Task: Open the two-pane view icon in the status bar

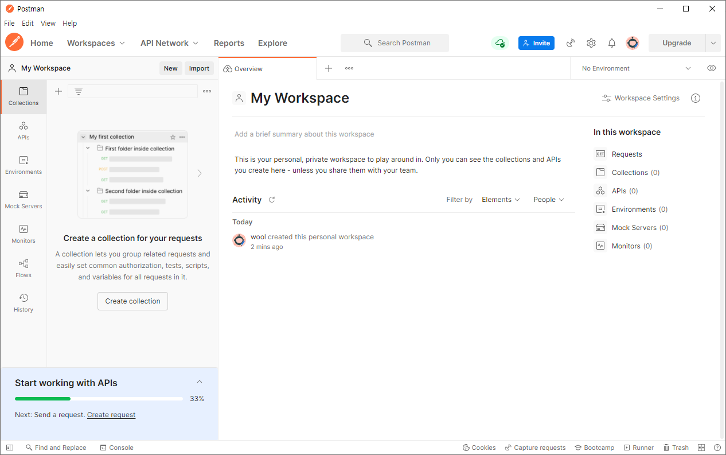Action: (x=701, y=448)
